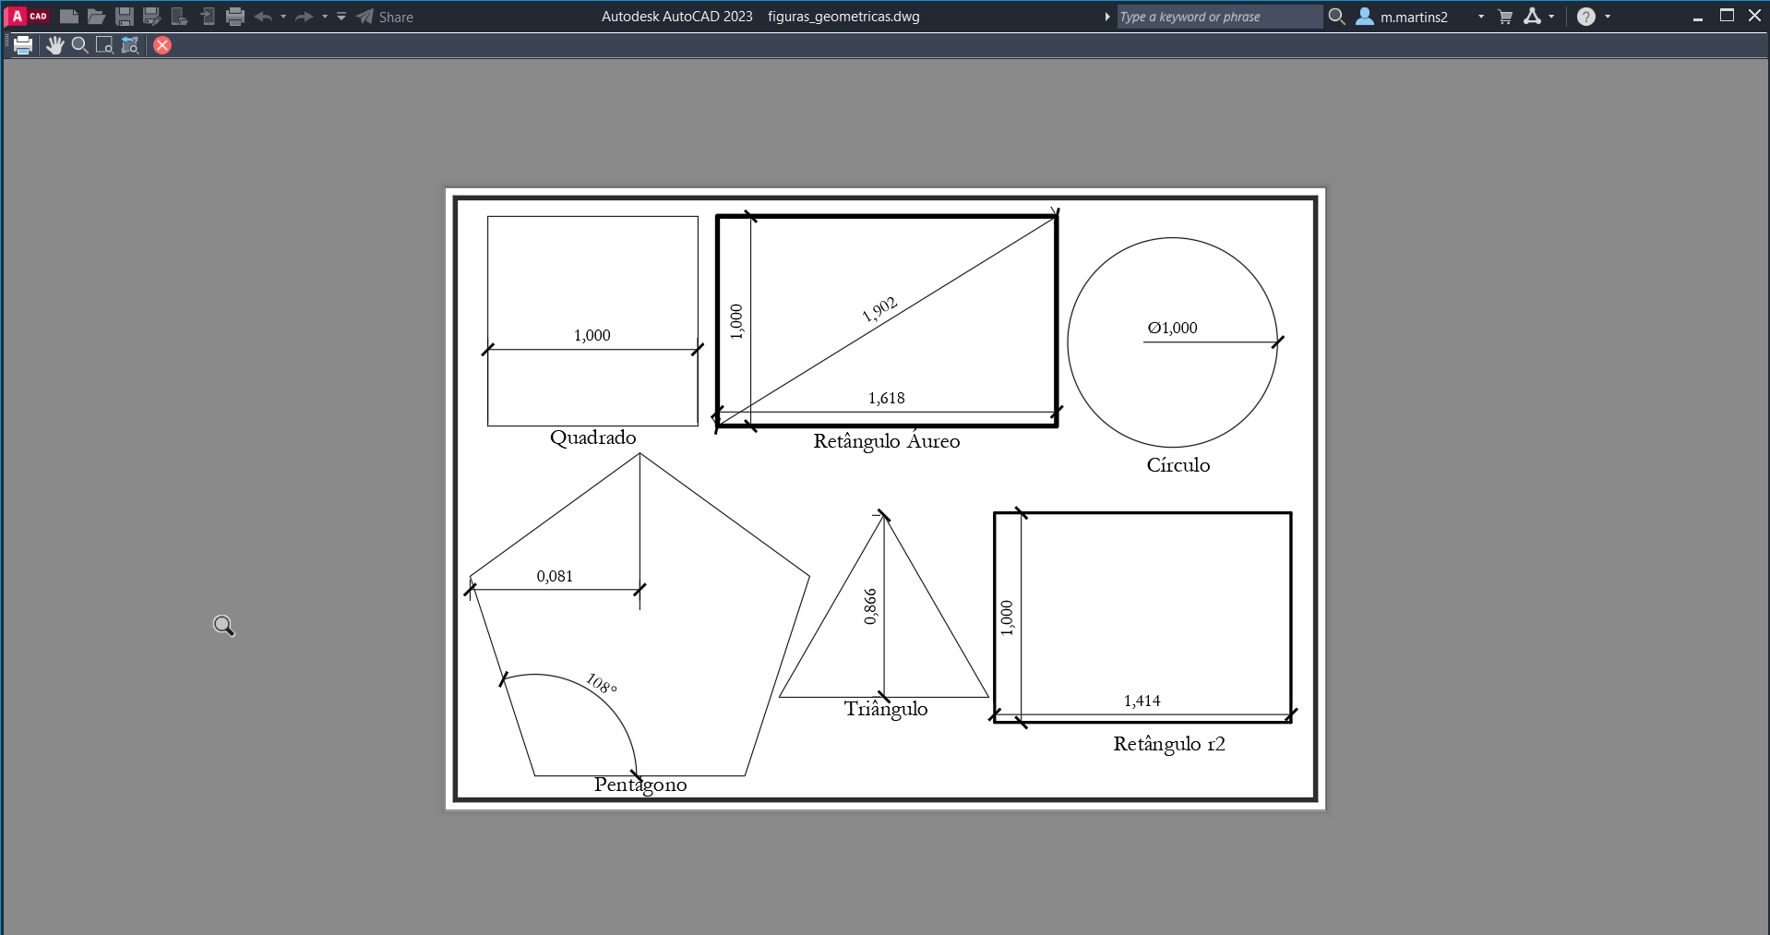Screen dimensions: 1770x935
Task: Click the search magnifier icon
Action: pyautogui.click(x=1336, y=17)
